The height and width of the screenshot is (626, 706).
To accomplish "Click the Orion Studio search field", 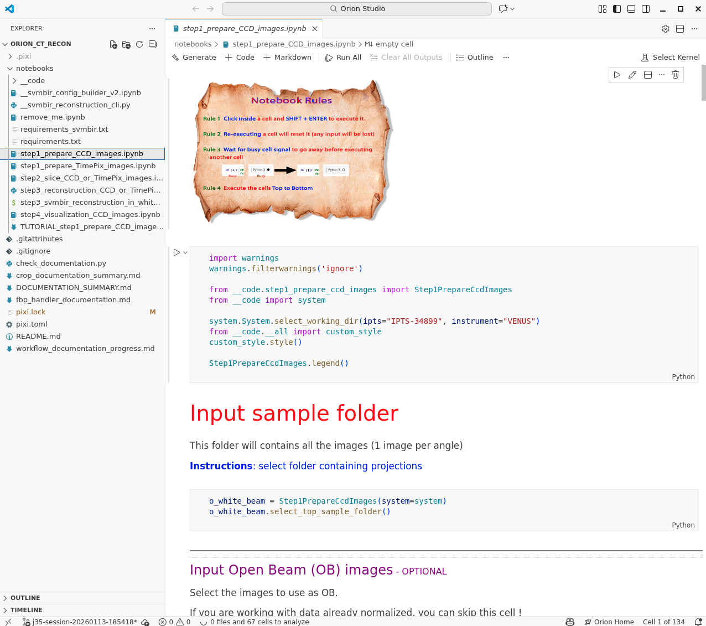I will (x=357, y=9).
